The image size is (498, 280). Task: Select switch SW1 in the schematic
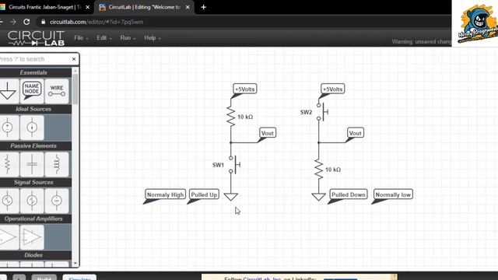point(233,164)
